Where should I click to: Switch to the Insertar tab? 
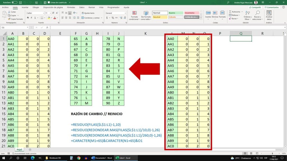[x=25, y=8]
